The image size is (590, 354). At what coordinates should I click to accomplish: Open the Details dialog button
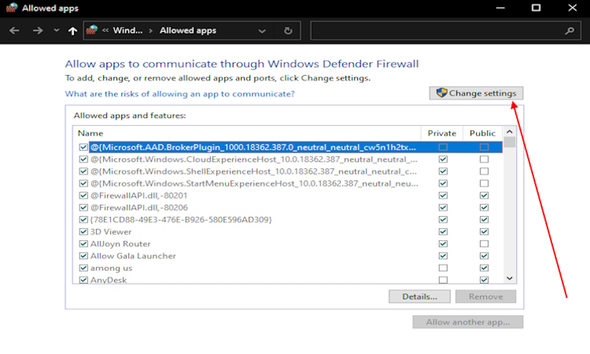419,296
